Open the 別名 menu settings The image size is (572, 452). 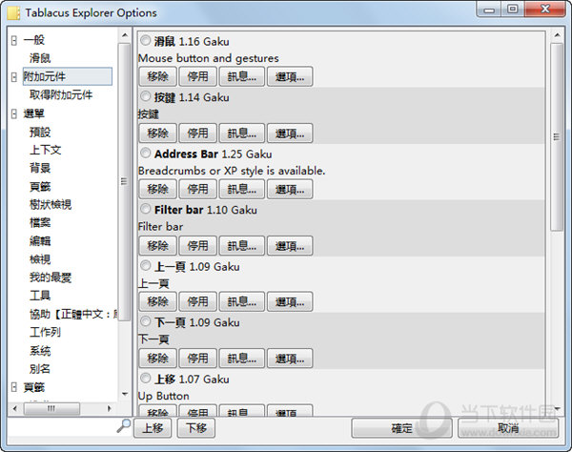click(40, 369)
